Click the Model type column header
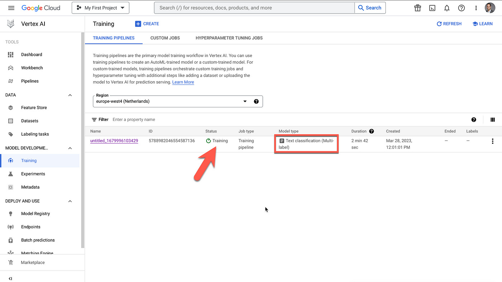Viewport: 502px width, 282px height. 288,131
